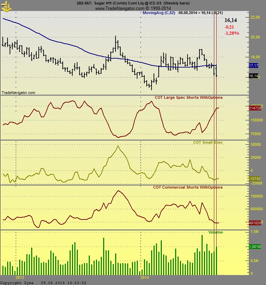
Task: Click the 1,5M volume axis label
Action: point(255,231)
